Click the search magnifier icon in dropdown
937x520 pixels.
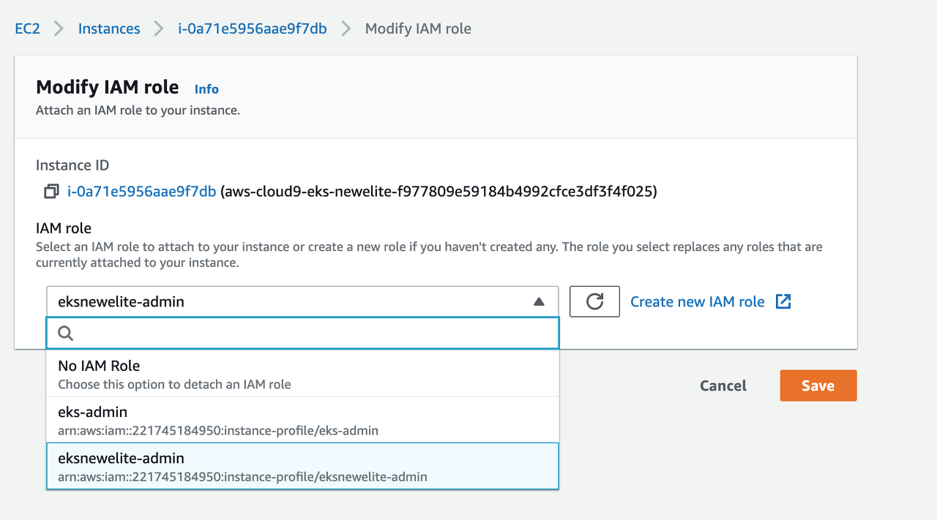(x=65, y=333)
